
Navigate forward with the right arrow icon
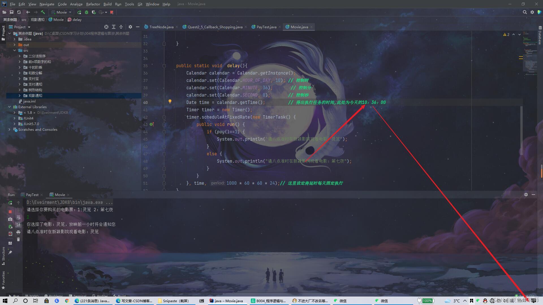[36, 12]
